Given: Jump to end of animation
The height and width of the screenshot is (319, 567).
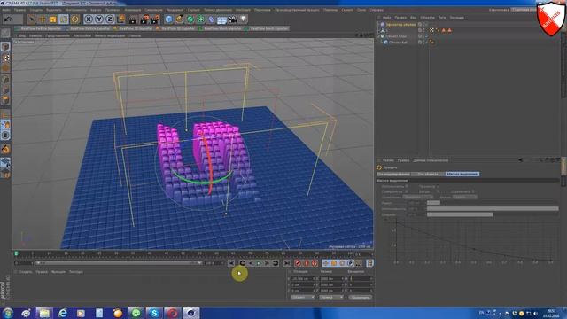Looking at the screenshot, I should click(287, 263).
